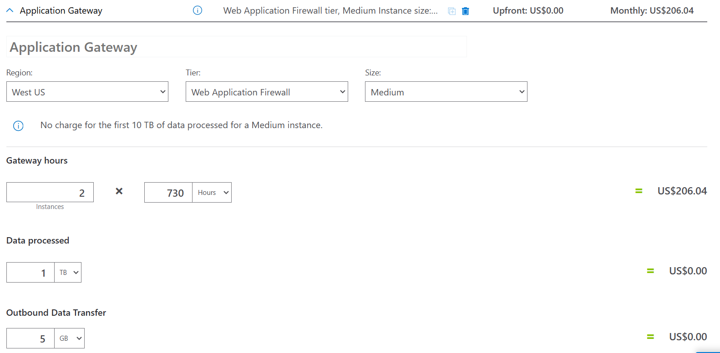Screen dimensions: 720x353
Task: Click the Web Application Firewall tier summary text
Action: click(x=330, y=10)
